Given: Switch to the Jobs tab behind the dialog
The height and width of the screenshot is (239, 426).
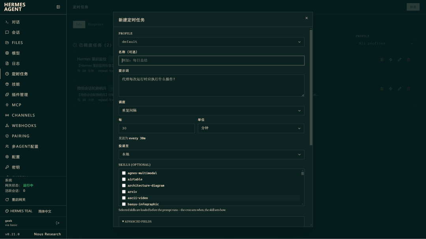Looking at the screenshot, I should point(79,24).
